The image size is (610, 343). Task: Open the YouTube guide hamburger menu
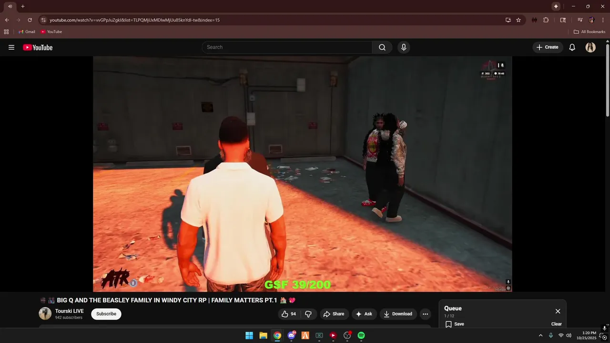tap(11, 47)
